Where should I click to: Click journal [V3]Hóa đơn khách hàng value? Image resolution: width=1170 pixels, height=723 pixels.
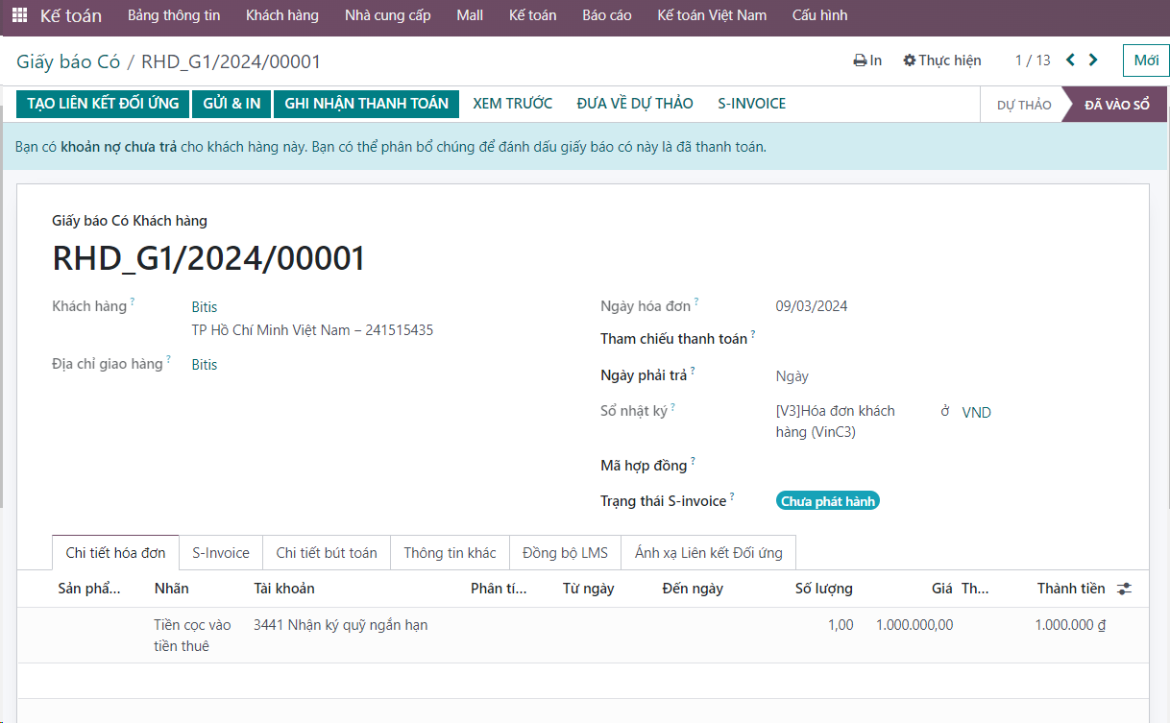(x=836, y=422)
